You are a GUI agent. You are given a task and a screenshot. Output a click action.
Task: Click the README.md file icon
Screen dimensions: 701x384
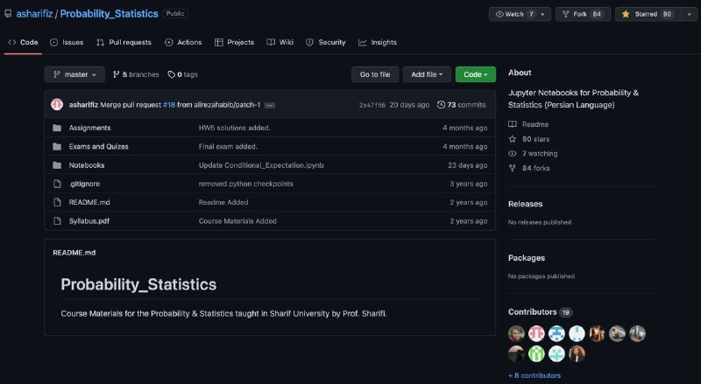pyautogui.click(x=57, y=202)
